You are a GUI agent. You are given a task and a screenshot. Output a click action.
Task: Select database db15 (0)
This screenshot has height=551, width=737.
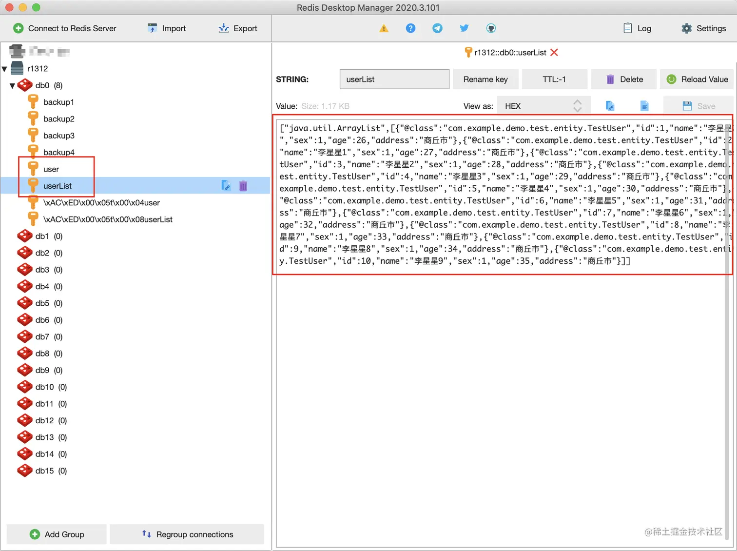(42, 471)
